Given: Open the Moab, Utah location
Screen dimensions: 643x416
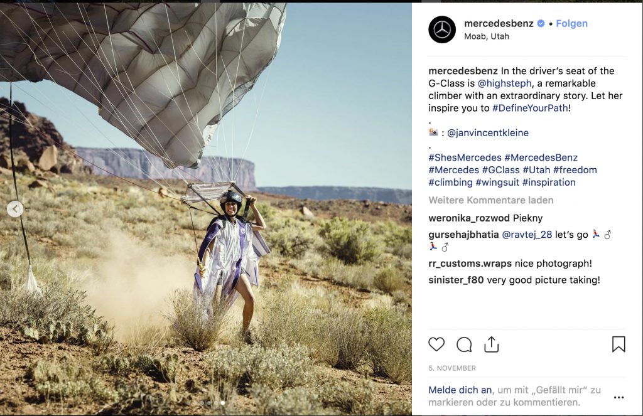Looking at the screenshot, I should 487,36.
